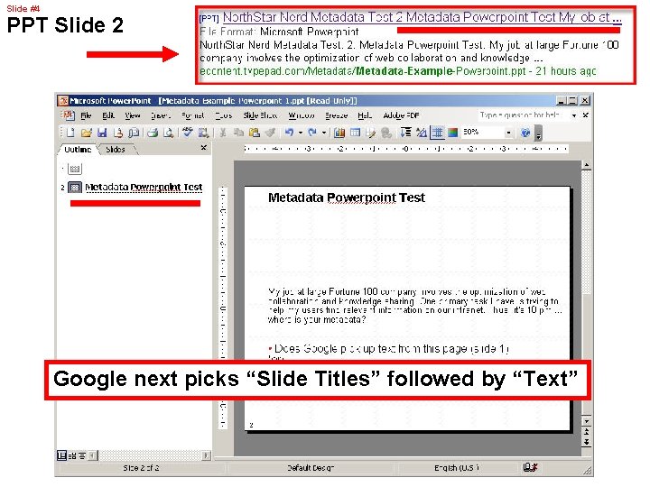This screenshot has width=650, height=487.
Task: Click the Insert Hyperlink icon
Action: pos(386,133)
